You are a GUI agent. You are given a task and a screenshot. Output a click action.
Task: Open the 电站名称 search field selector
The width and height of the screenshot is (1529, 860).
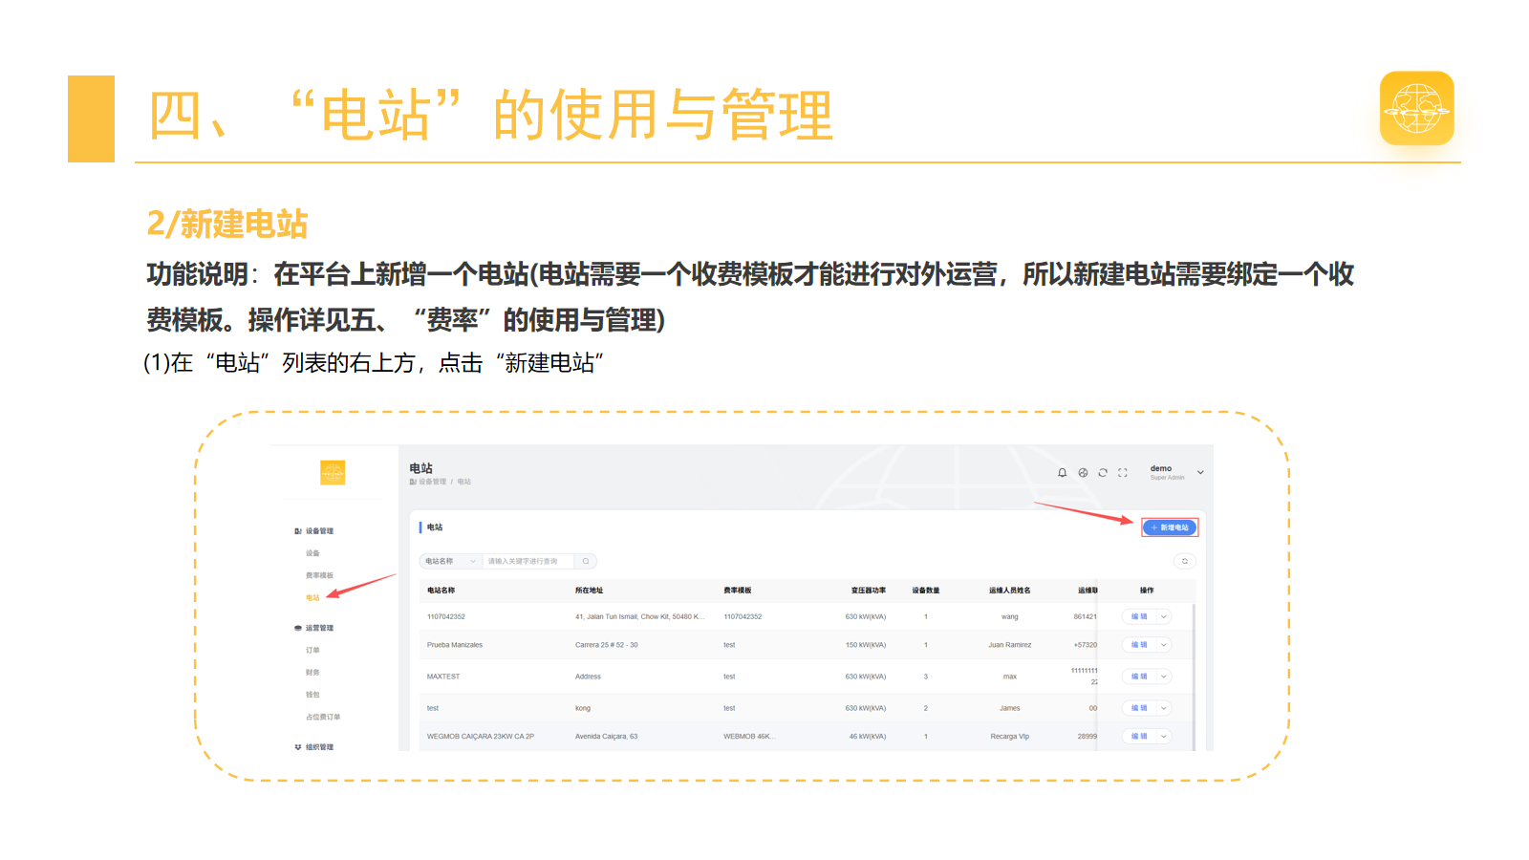[451, 562]
